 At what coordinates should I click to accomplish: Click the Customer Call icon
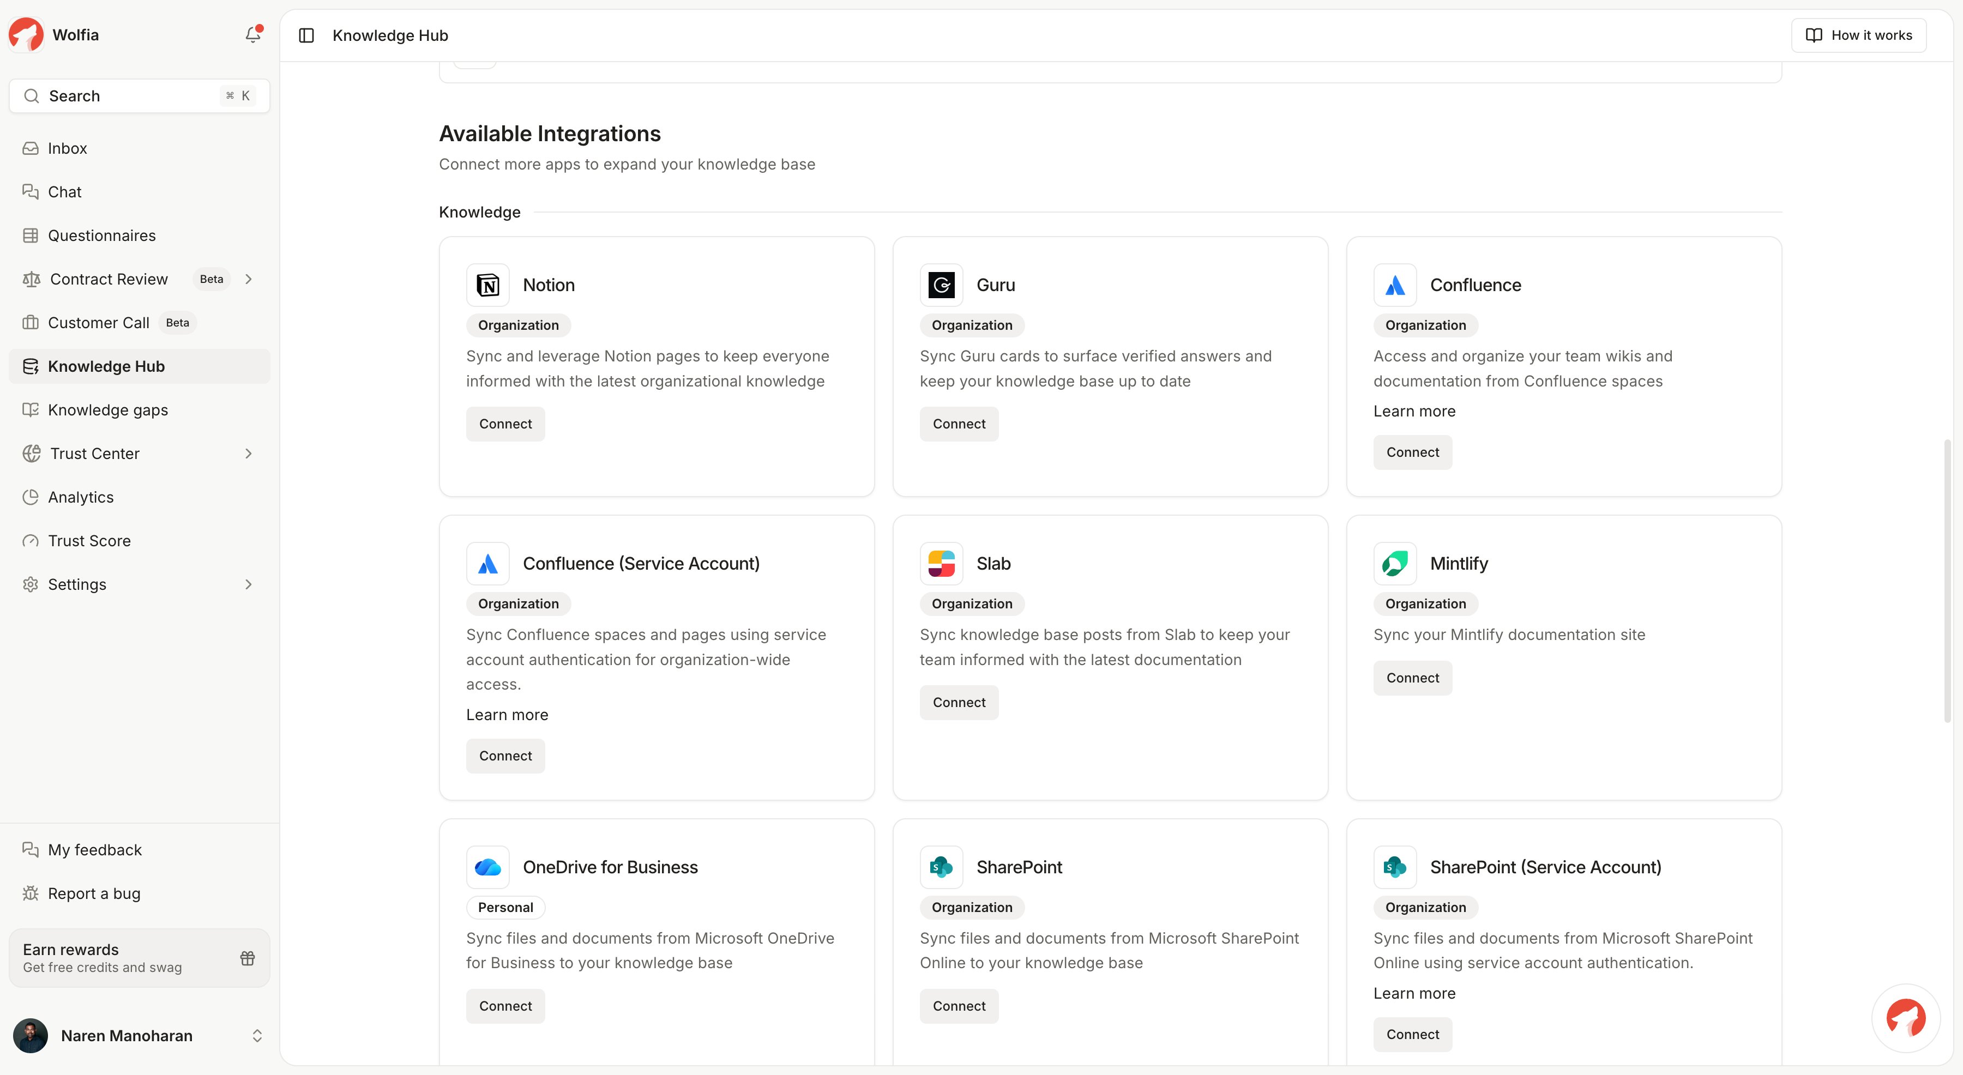[x=31, y=323]
